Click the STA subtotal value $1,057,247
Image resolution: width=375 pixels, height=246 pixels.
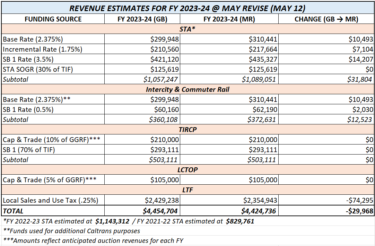[x=161, y=79]
